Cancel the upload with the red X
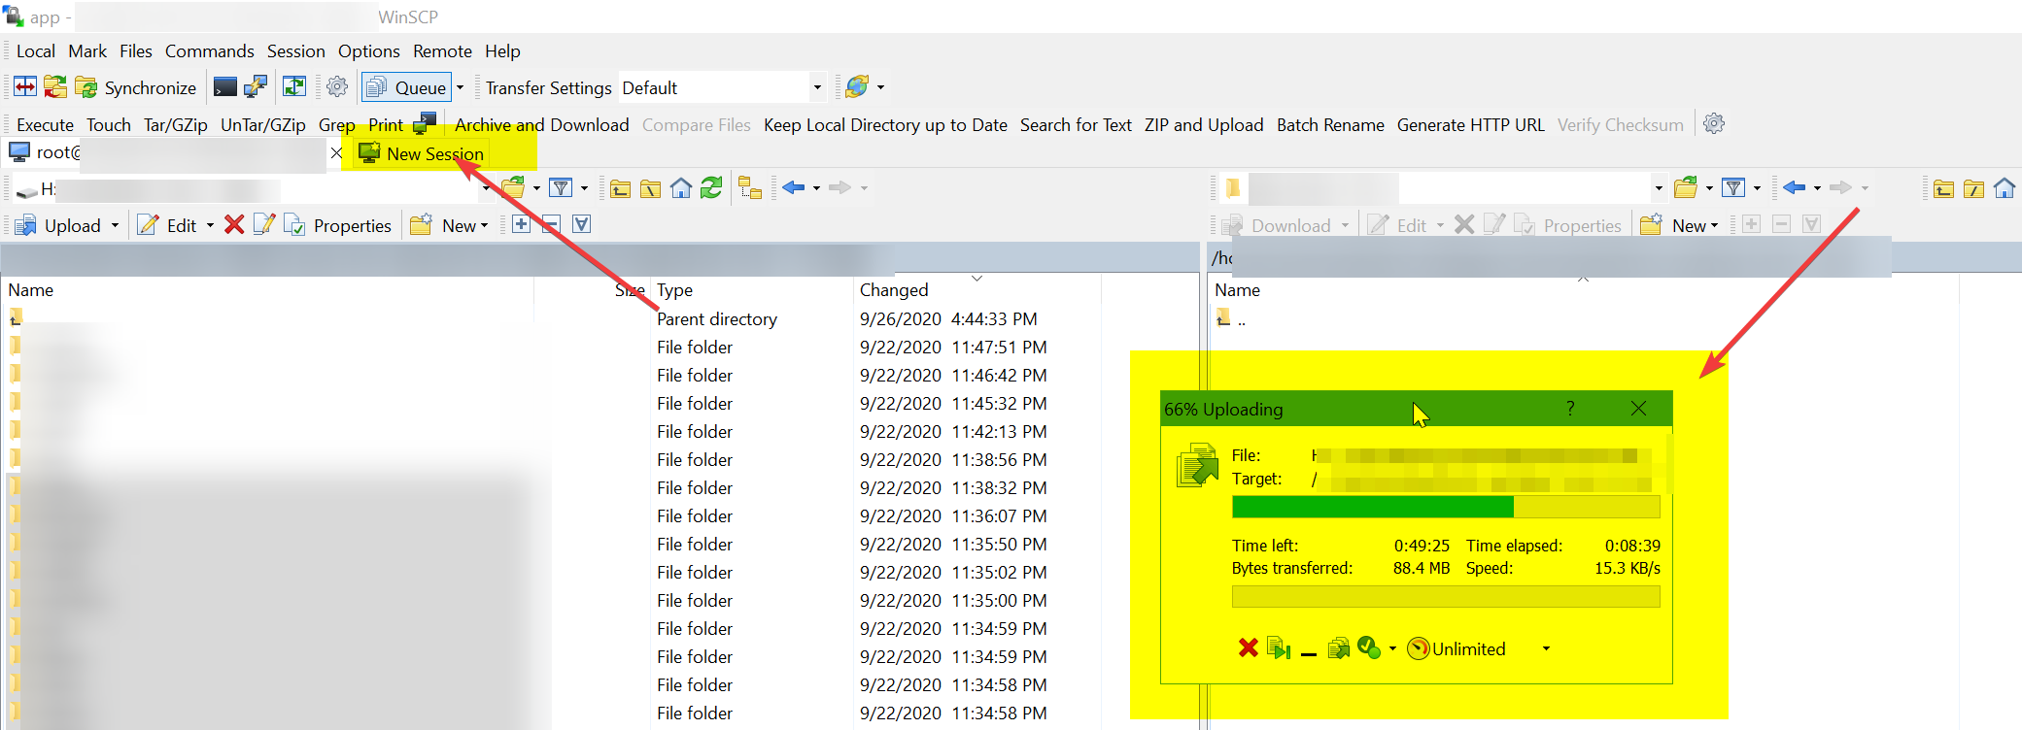Image resolution: width=2022 pixels, height=730 pixels. click(1249, 648)
